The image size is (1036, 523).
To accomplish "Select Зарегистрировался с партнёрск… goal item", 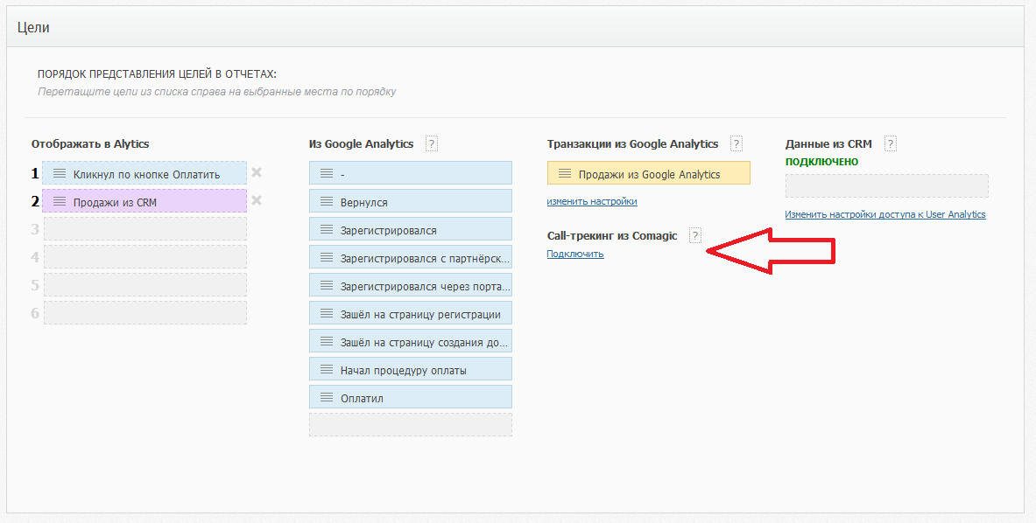I will [410, 258].
